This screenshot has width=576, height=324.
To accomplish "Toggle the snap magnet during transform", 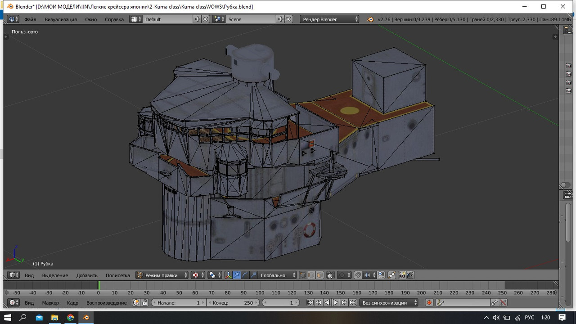I will [358, 275].
